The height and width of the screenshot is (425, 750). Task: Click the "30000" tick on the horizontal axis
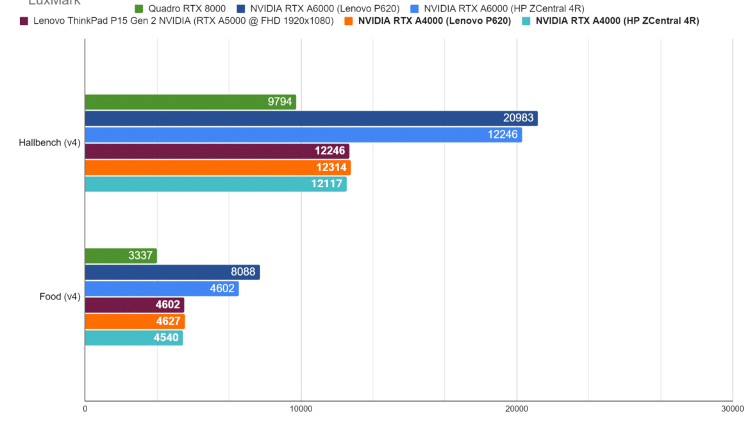[x=733, y=409]
